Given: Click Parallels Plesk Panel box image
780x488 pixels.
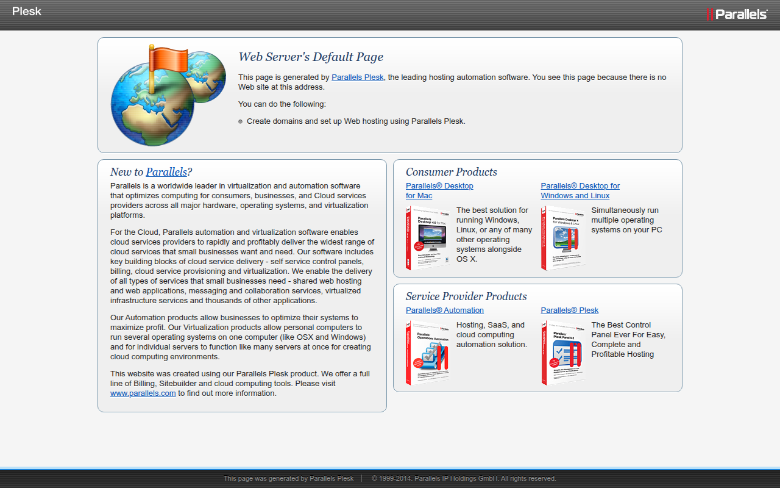Looking at the screenshot, I should point(563,353).
